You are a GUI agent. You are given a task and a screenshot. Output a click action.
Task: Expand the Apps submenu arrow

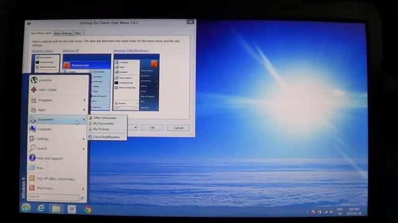pyautogui.click(x=85, y=110)
